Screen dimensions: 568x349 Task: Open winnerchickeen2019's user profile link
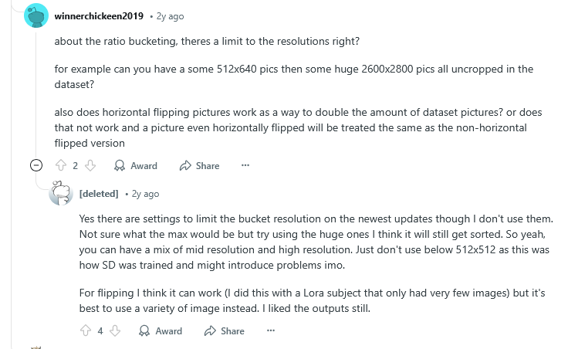coord(99,16)
